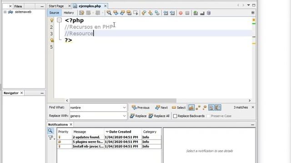Viewport: 291px width, 163px height.
Task: Click Find Next Occurrence toolbar icon
Action: click(x=122, y=13)
